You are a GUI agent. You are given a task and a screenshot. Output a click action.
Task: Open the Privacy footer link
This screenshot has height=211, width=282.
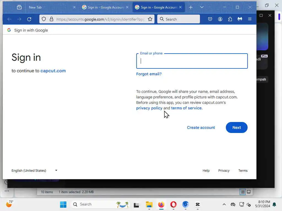point(224,170)
